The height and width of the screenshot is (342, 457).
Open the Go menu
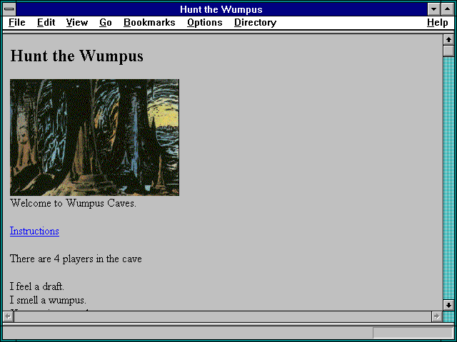coord(106,23)
